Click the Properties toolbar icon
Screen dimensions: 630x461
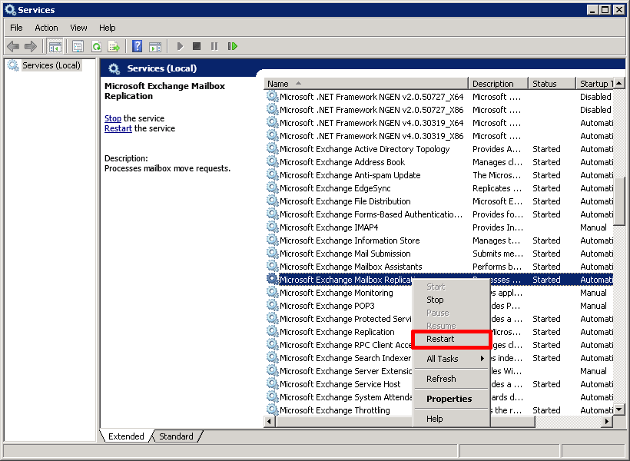[78, 46]
